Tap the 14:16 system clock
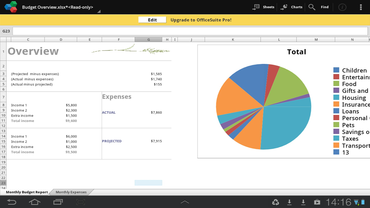Screen dimensions: 370x208 pos(338,202)
